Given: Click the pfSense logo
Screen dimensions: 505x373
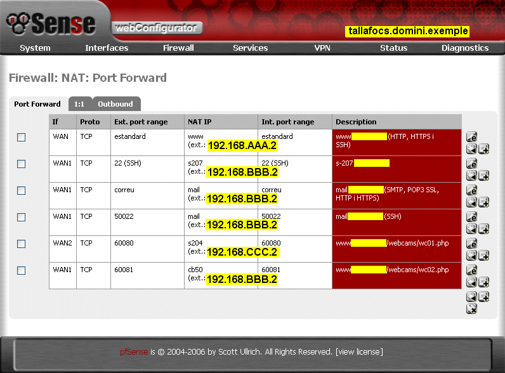Looking at the screenshot, I should (51, 23).
